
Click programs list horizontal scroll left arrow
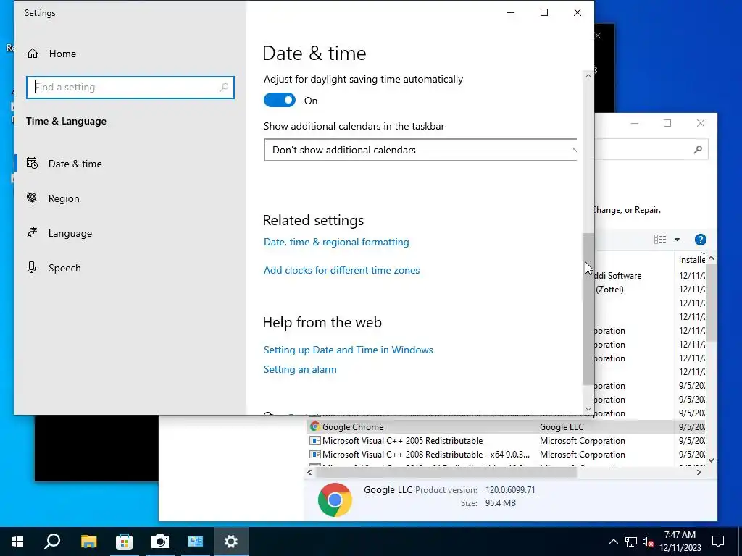coord(310,472)
